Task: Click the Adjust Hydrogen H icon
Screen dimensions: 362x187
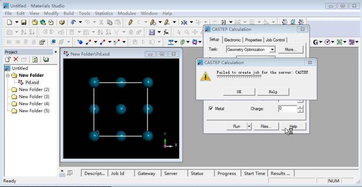Action: pyautogui.click(x=223, y=23)
